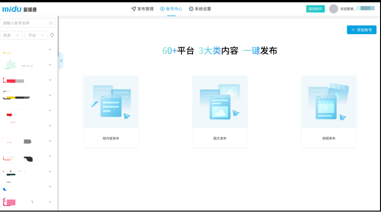Screen dimensions: 381x212
Task: Refresh the account list with the reload icon
Action: pos(52,35)
